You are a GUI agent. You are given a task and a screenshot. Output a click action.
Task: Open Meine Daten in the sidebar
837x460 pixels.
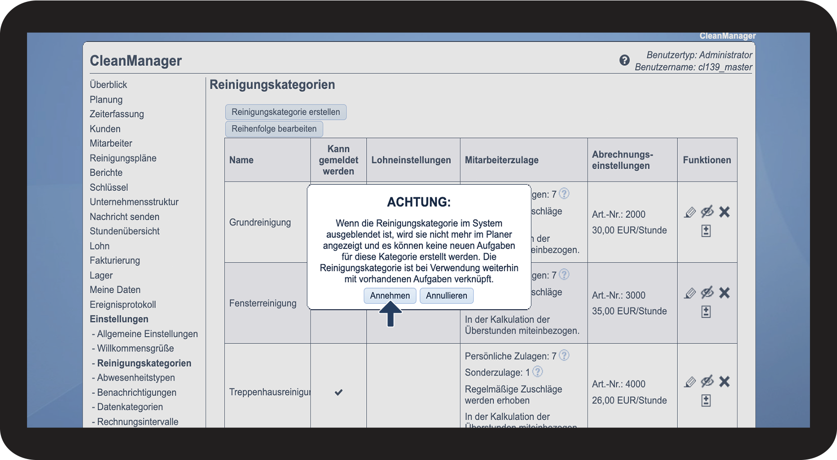tap(115, 290)
